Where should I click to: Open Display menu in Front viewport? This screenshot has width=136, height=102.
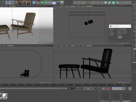click(x=67, y=46)
